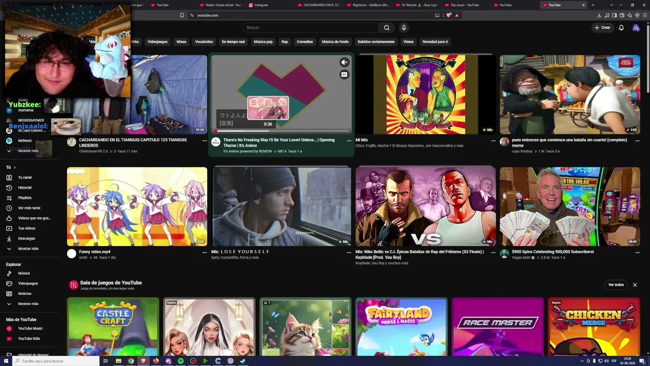Open Videojuegos in Explorar section
Viewport: 650px width, 366px height.
29,283
